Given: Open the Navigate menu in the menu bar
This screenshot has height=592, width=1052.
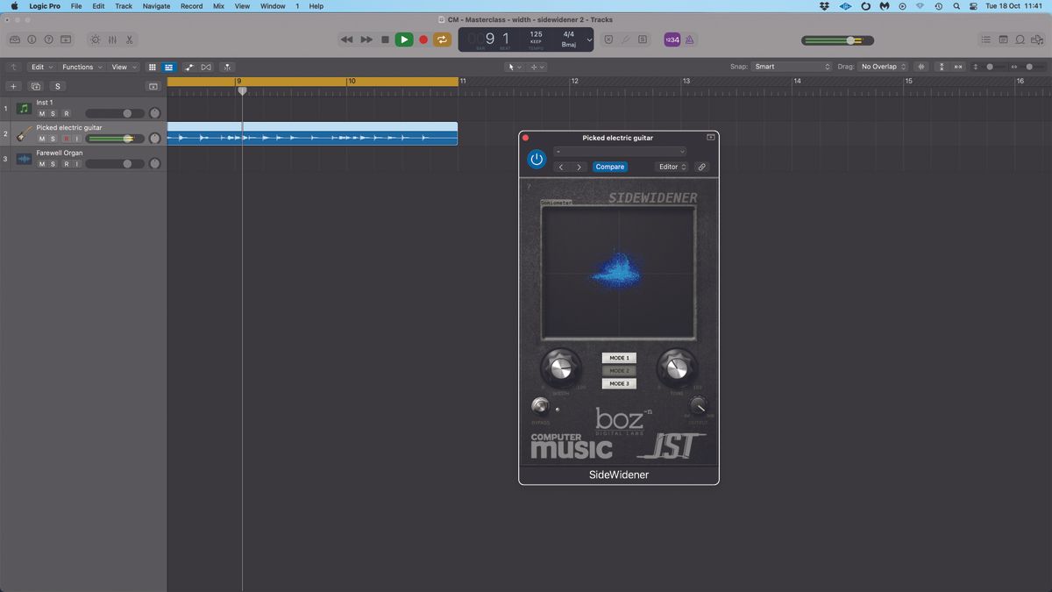Looking at the screenshot, I should pos(155,6).
